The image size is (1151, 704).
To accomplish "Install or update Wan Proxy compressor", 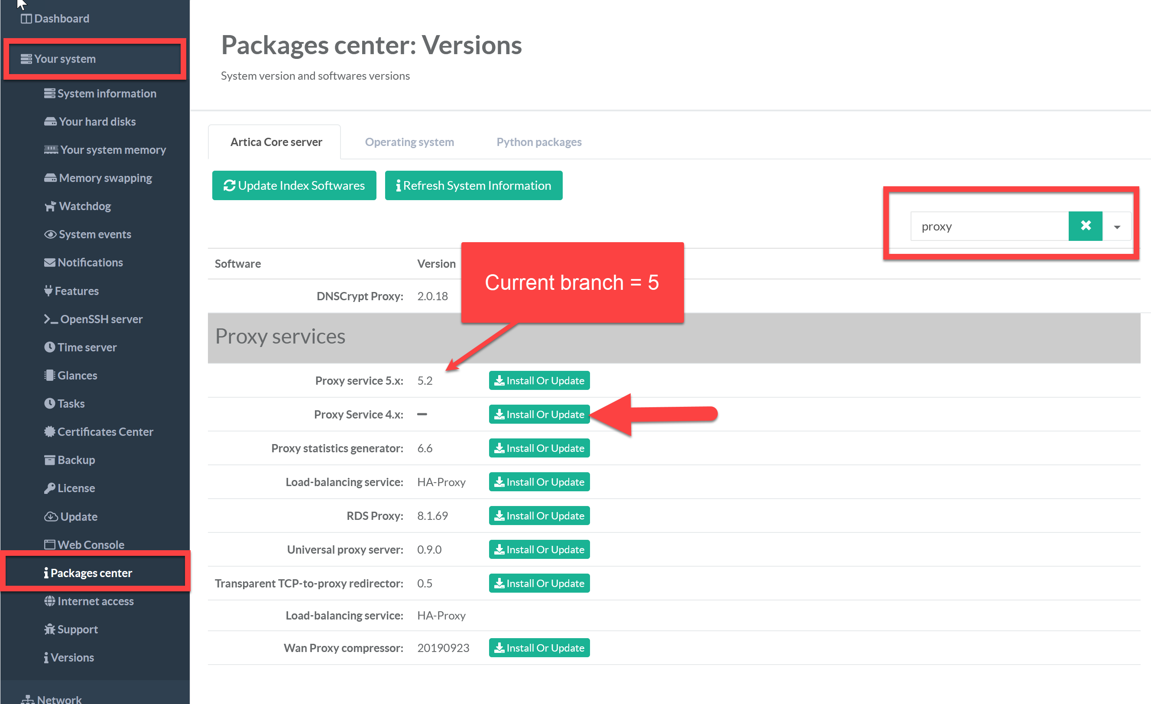I will (x=539, y=648).
